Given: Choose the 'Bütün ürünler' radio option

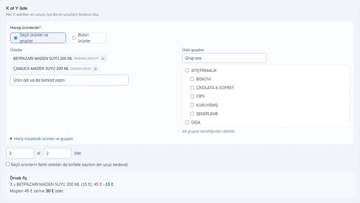Looking at the screenshot, I should point(87,38).
